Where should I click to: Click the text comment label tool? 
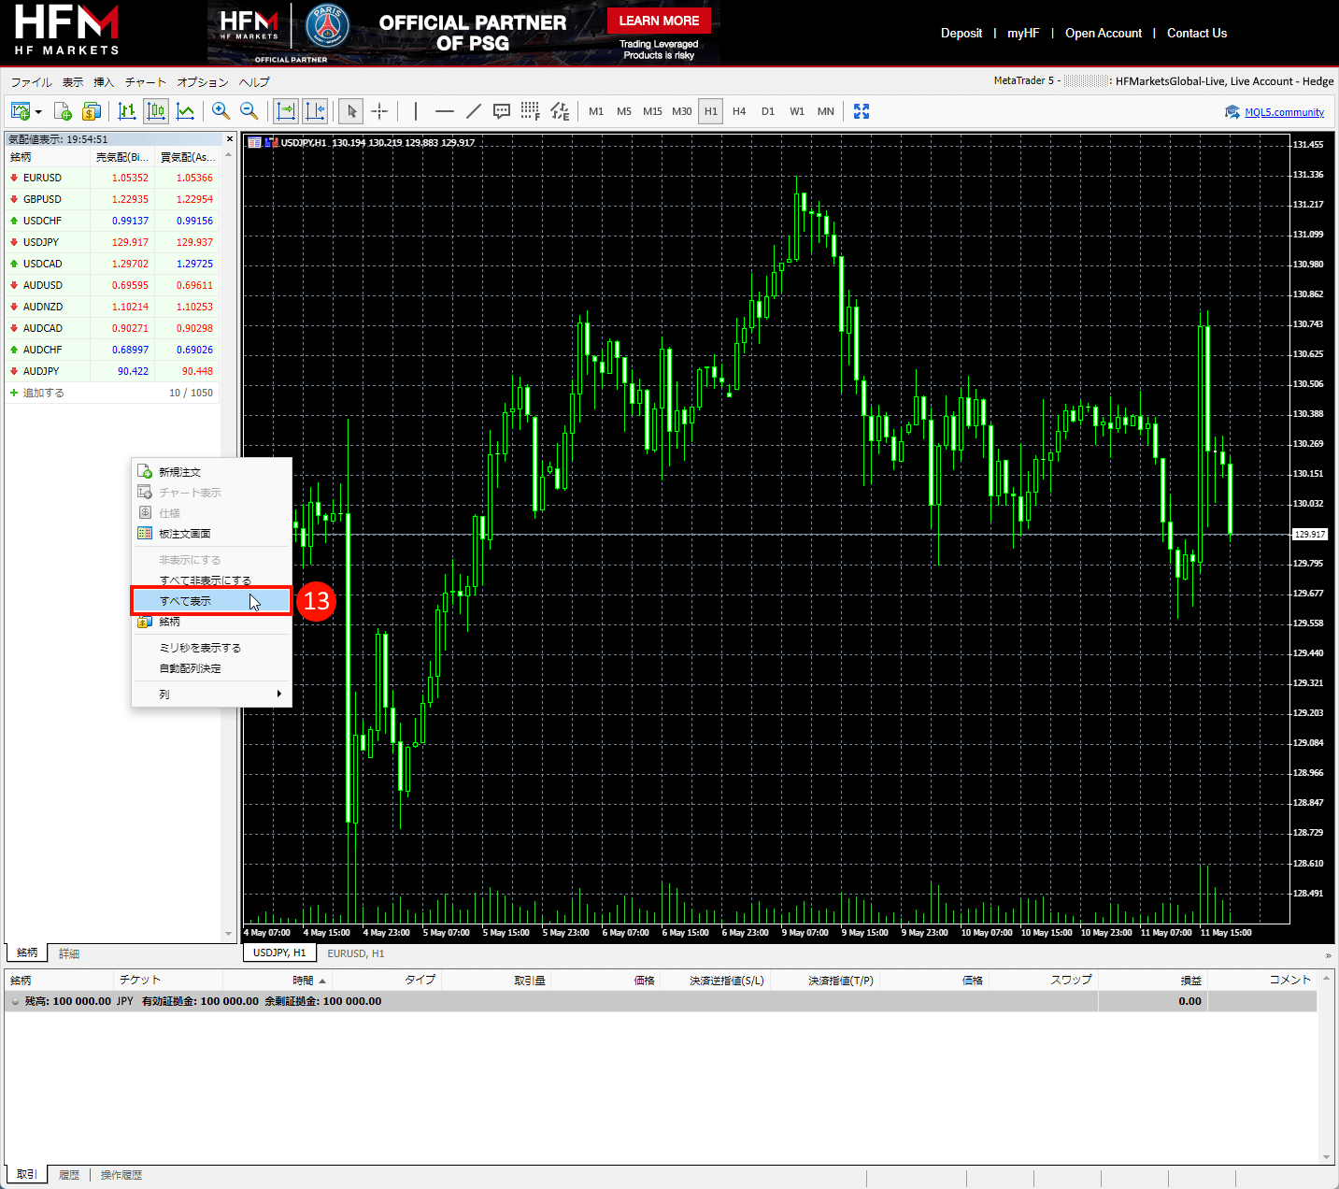point(502,111)
